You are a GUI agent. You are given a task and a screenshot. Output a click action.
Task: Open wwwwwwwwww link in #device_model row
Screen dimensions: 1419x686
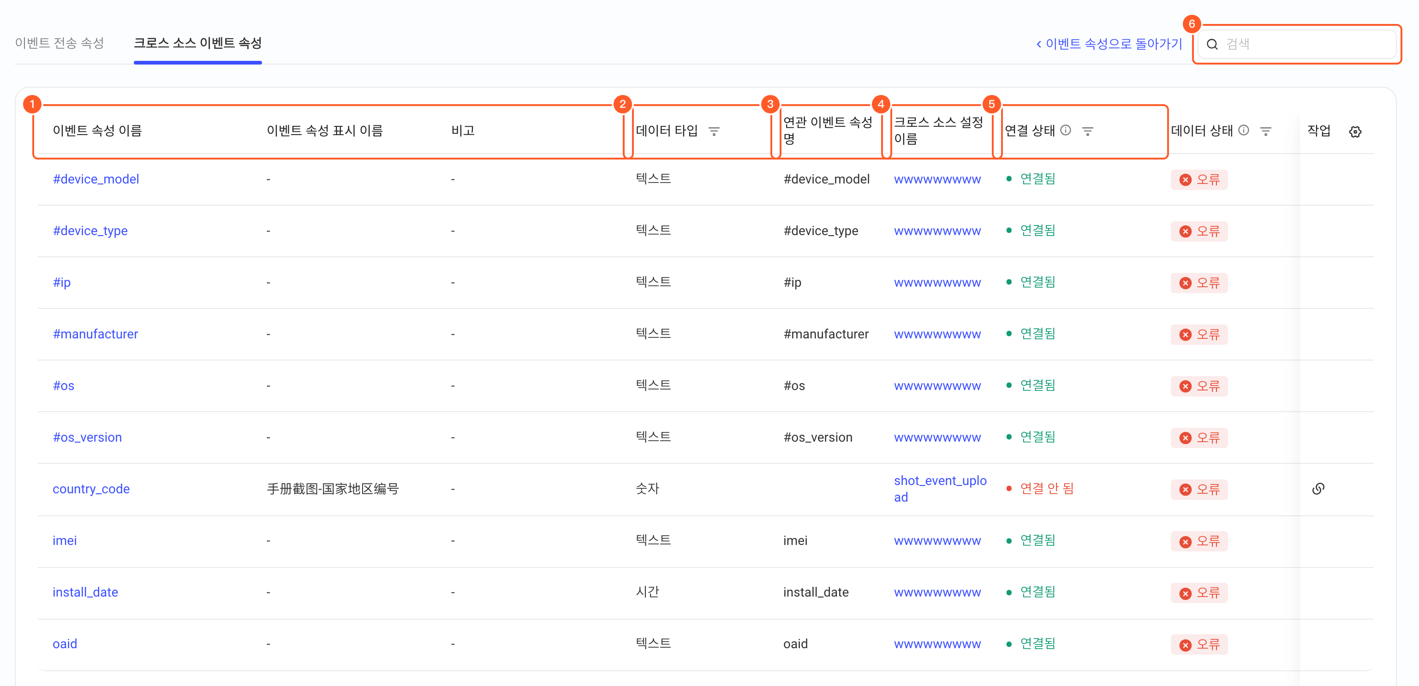tap(937, 179)
